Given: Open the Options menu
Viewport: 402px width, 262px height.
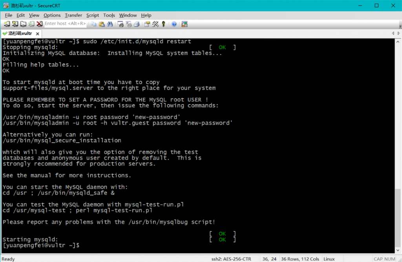Looking at the screenshot, I should (x=52, y=15).
